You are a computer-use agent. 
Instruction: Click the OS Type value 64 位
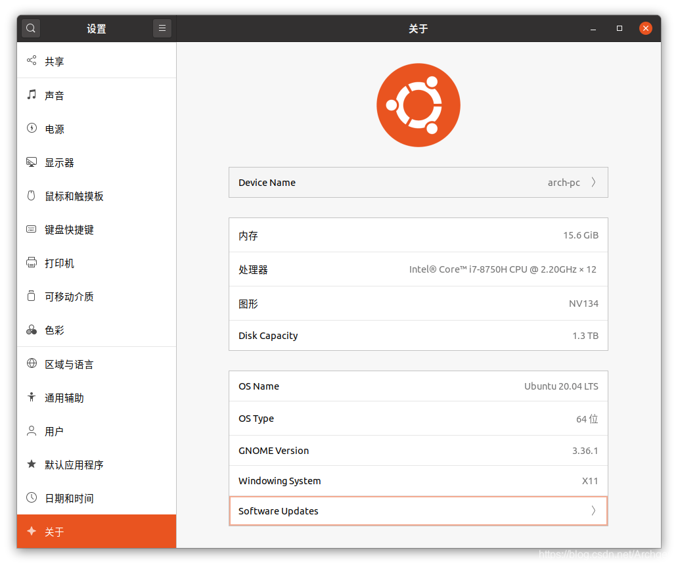coord(587,419)
